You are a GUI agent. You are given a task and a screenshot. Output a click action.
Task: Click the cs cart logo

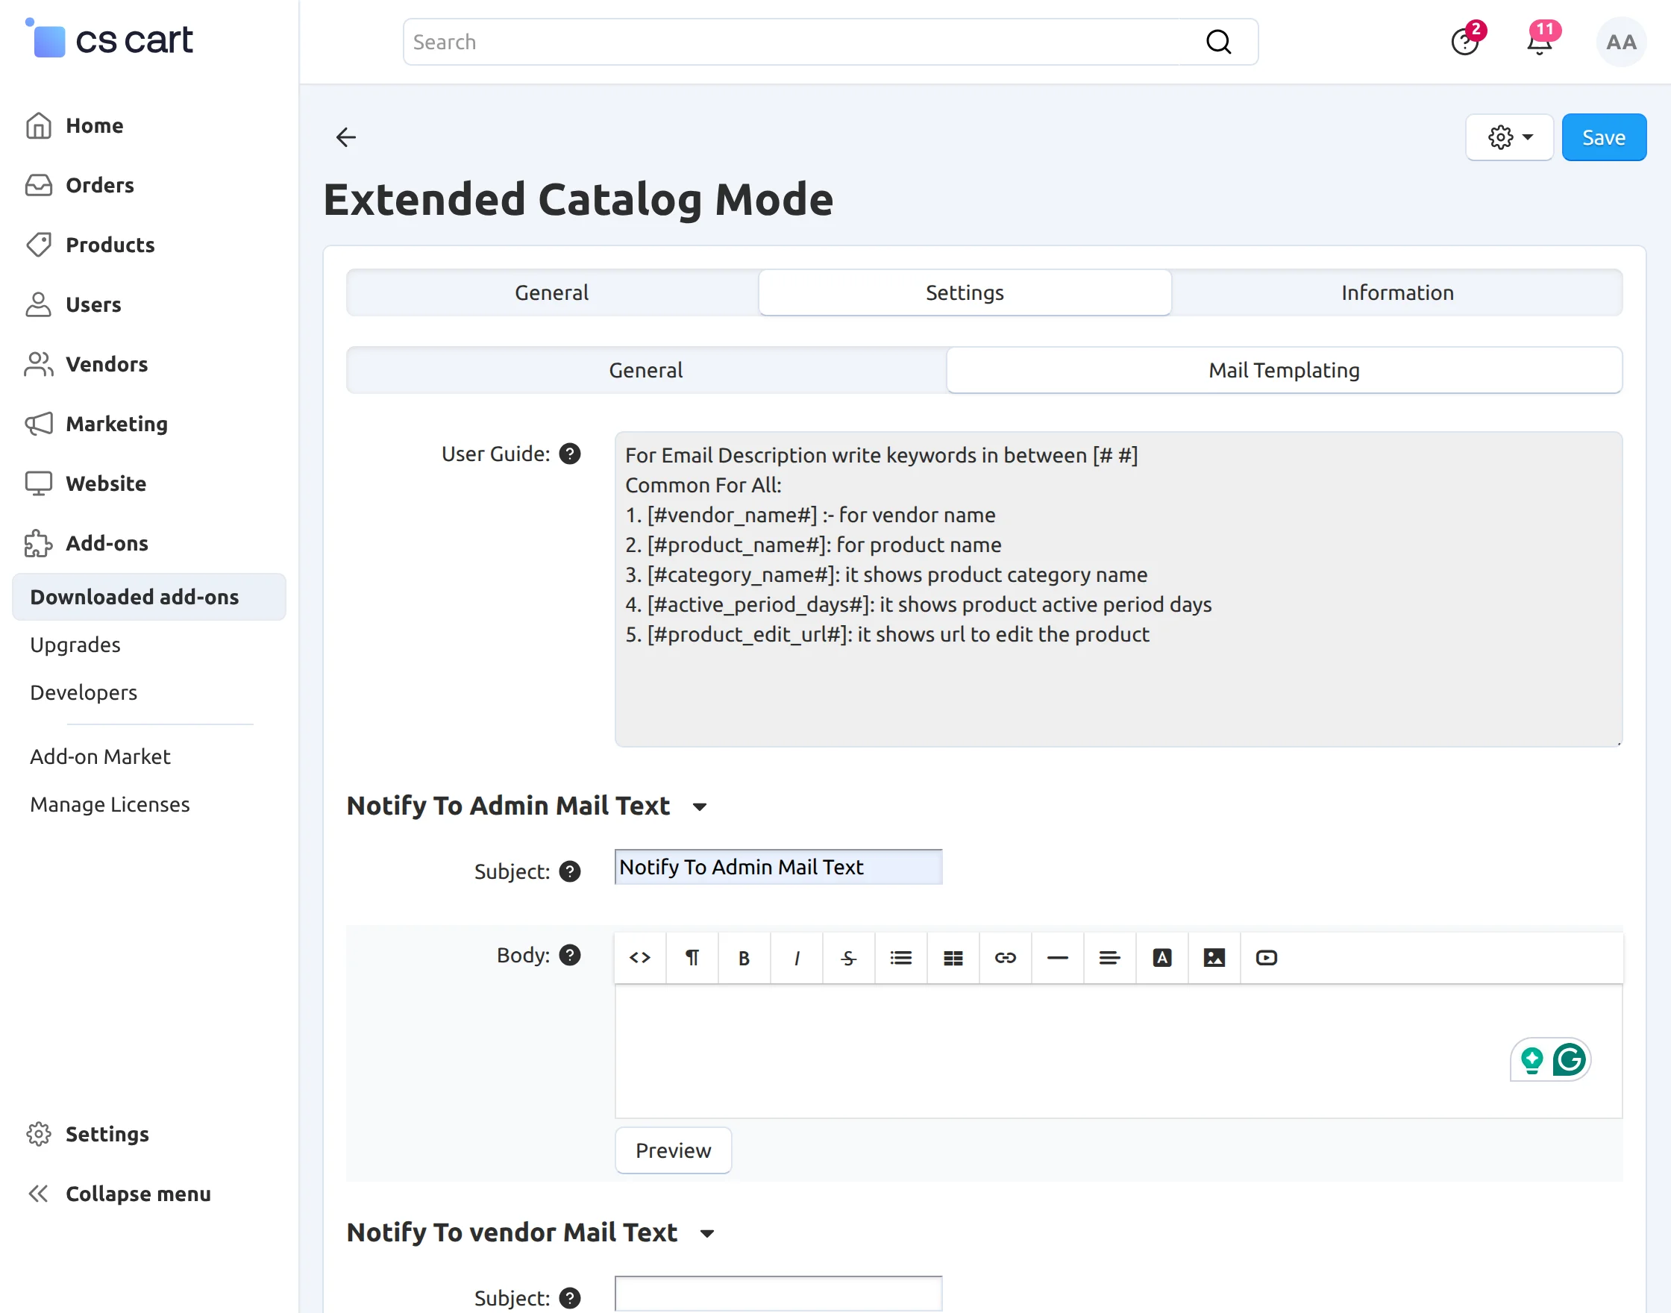109,40
